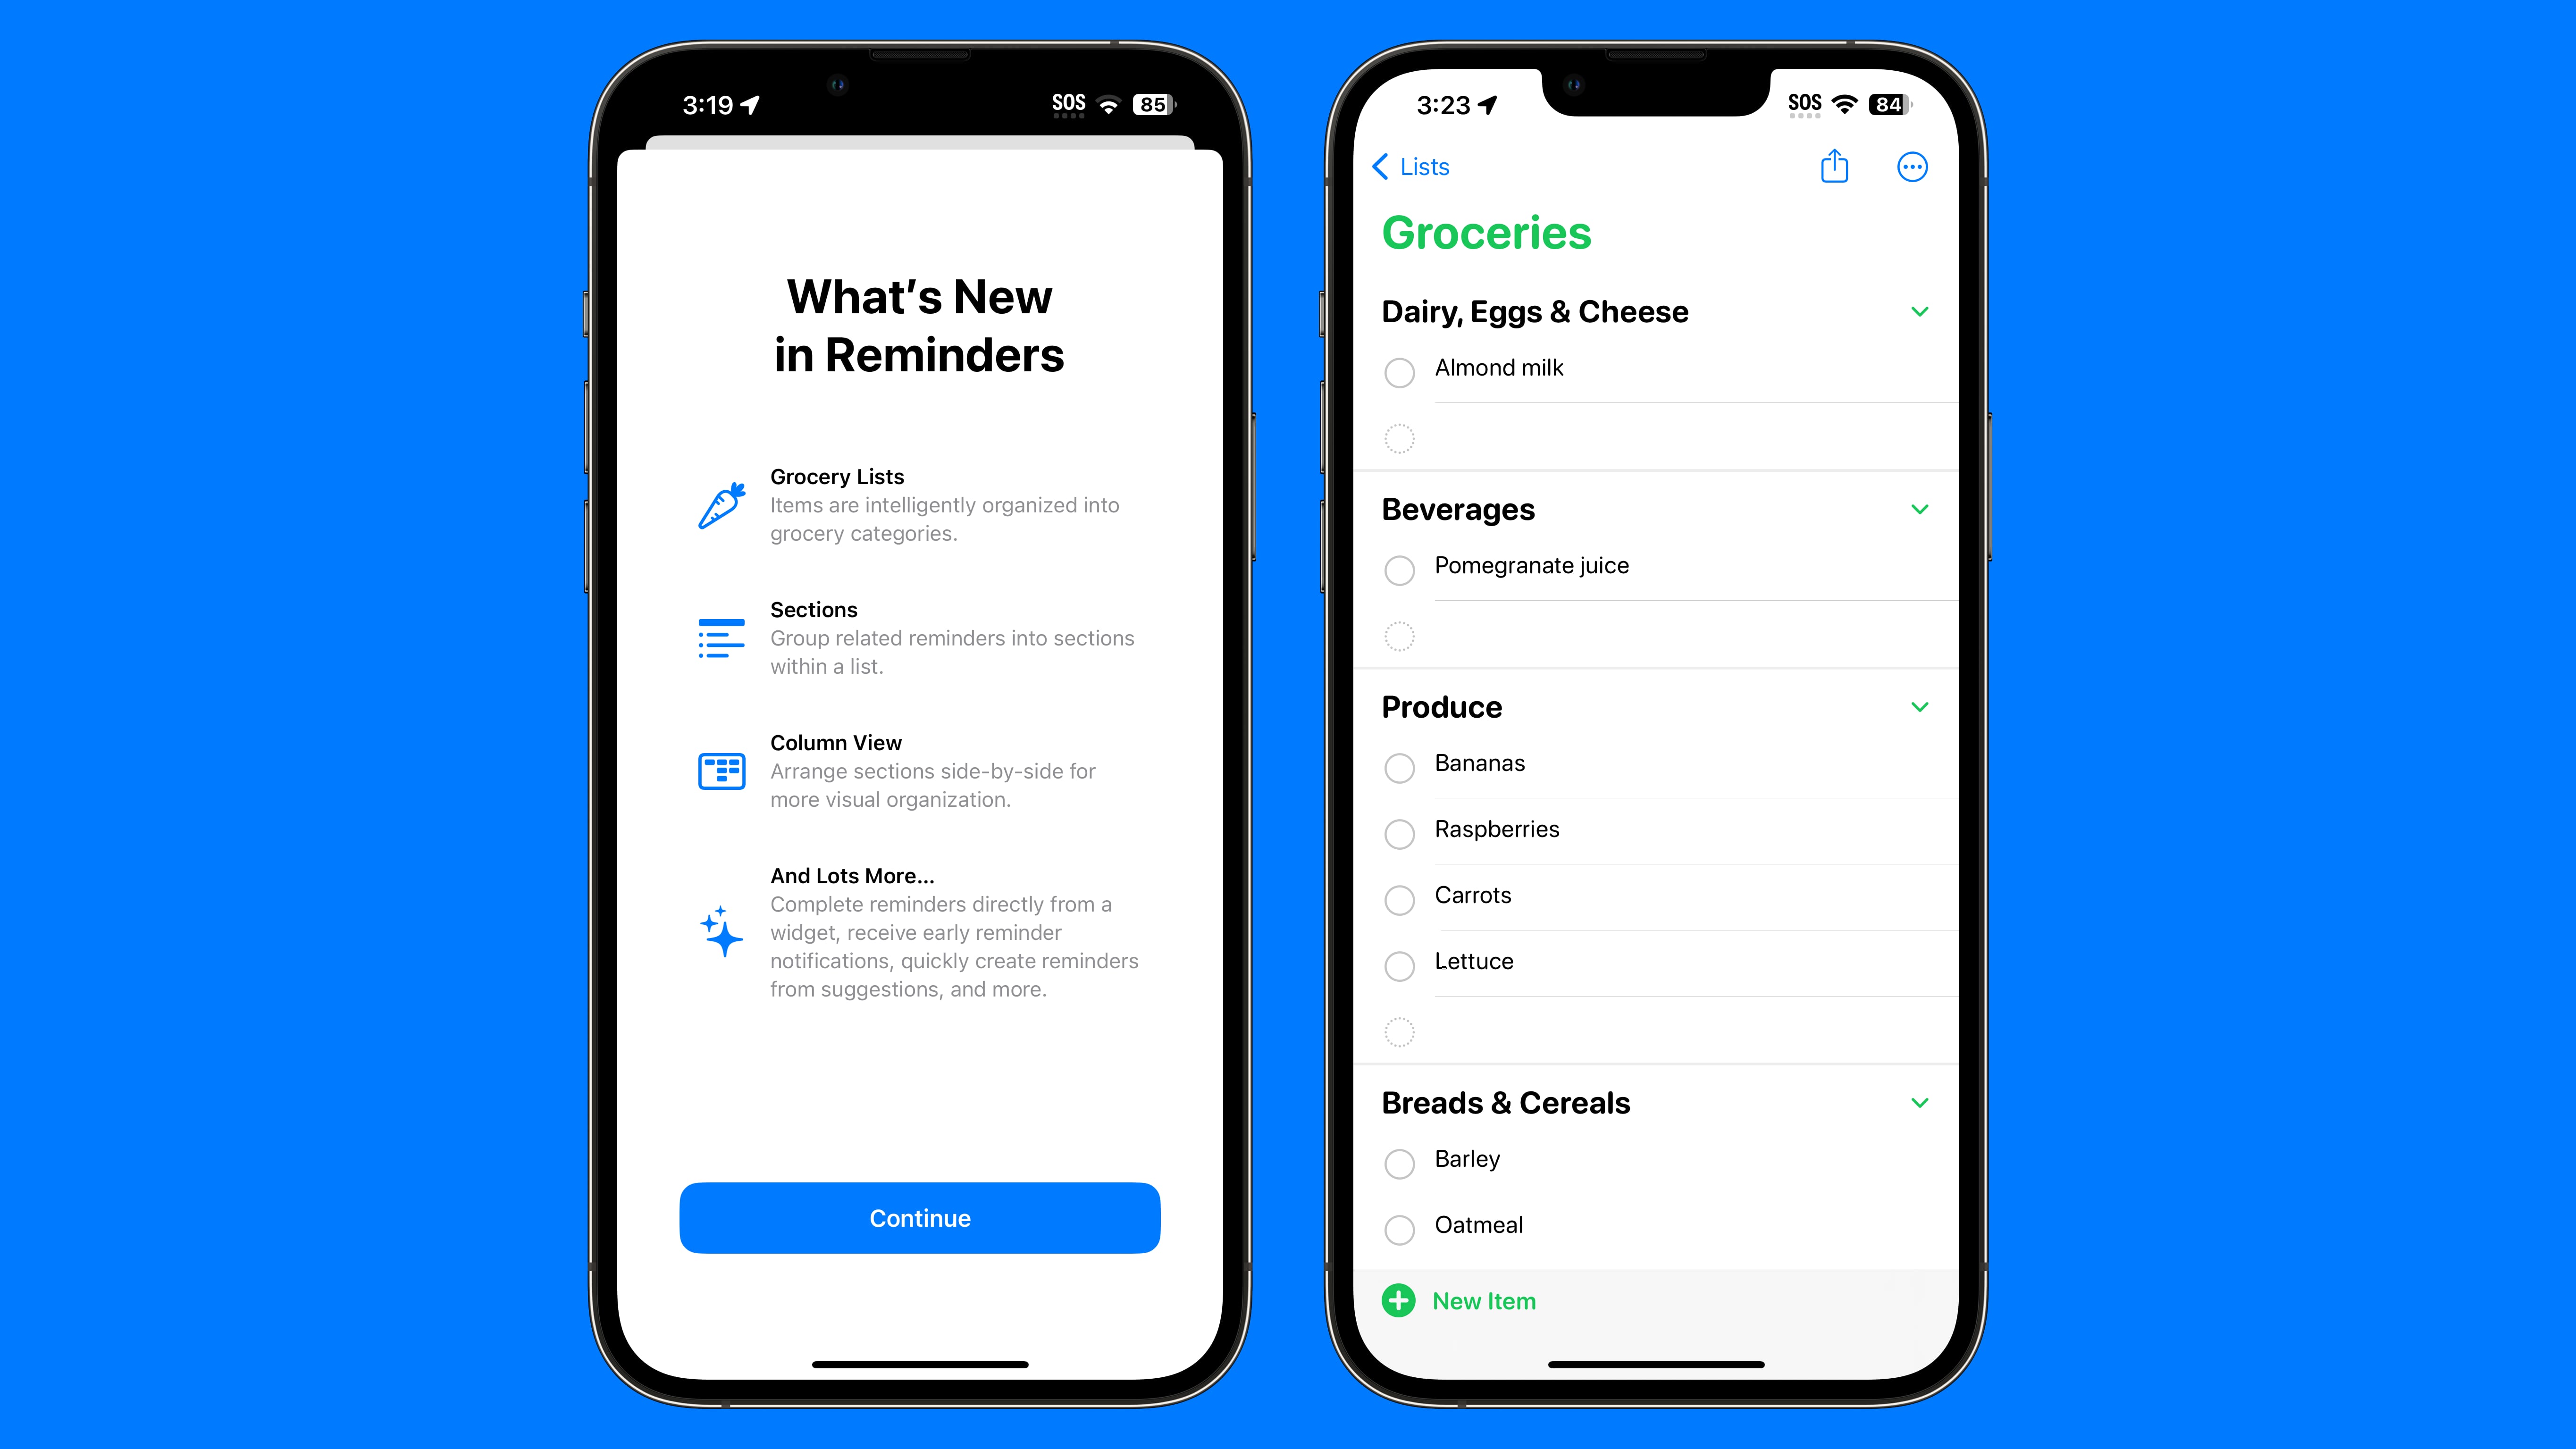The height and width of the screenshot is (1449, 2576).
Task: Tap the more options (ellipsis) icon
Action: pos(1913,166)
